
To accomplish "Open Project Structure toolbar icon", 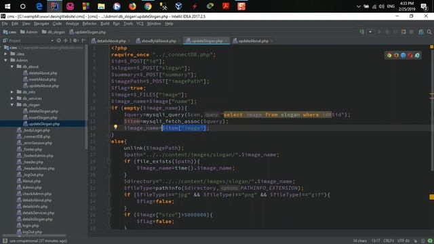I will coord(421,32).
